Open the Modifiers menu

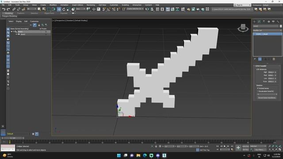click(x=53, y=5)
